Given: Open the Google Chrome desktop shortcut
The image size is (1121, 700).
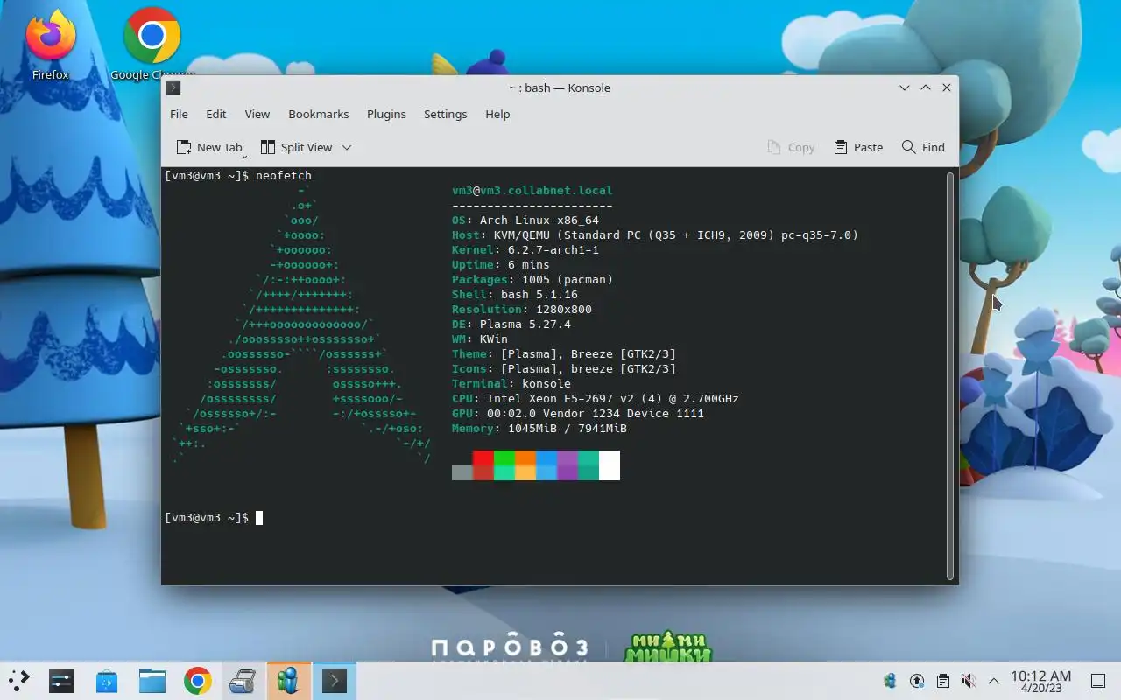Looking at the screenshot, I should pyautogui.click(x=152, y=44).
